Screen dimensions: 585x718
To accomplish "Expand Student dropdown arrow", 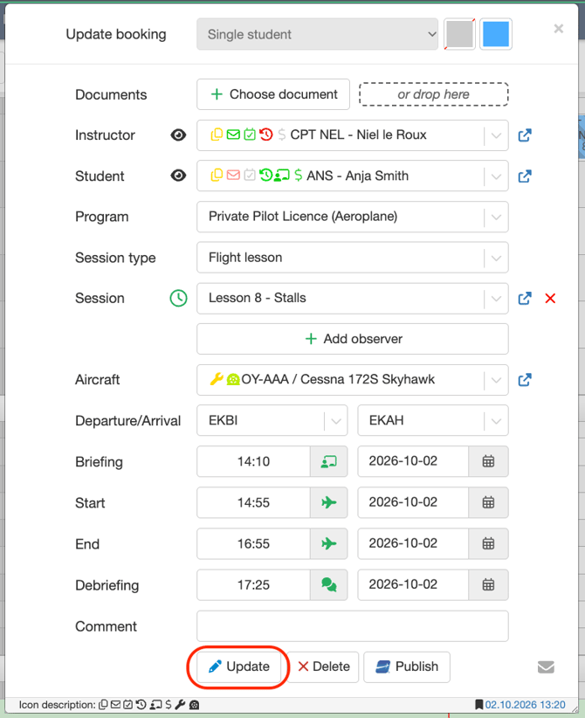I will coord(496,176).
